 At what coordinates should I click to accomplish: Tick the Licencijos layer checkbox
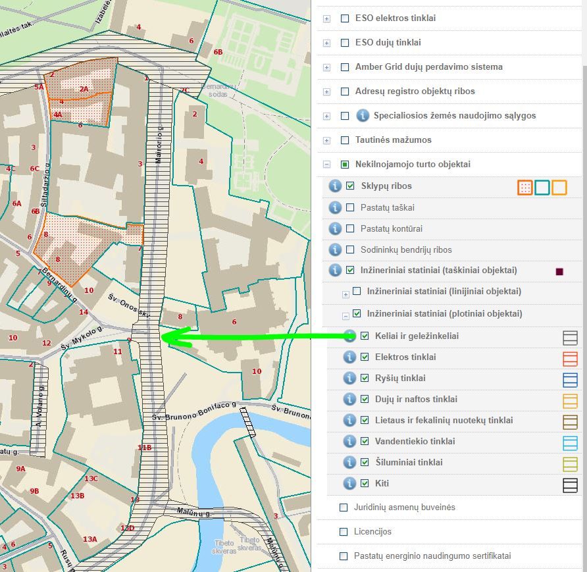[x=344, y=532]
